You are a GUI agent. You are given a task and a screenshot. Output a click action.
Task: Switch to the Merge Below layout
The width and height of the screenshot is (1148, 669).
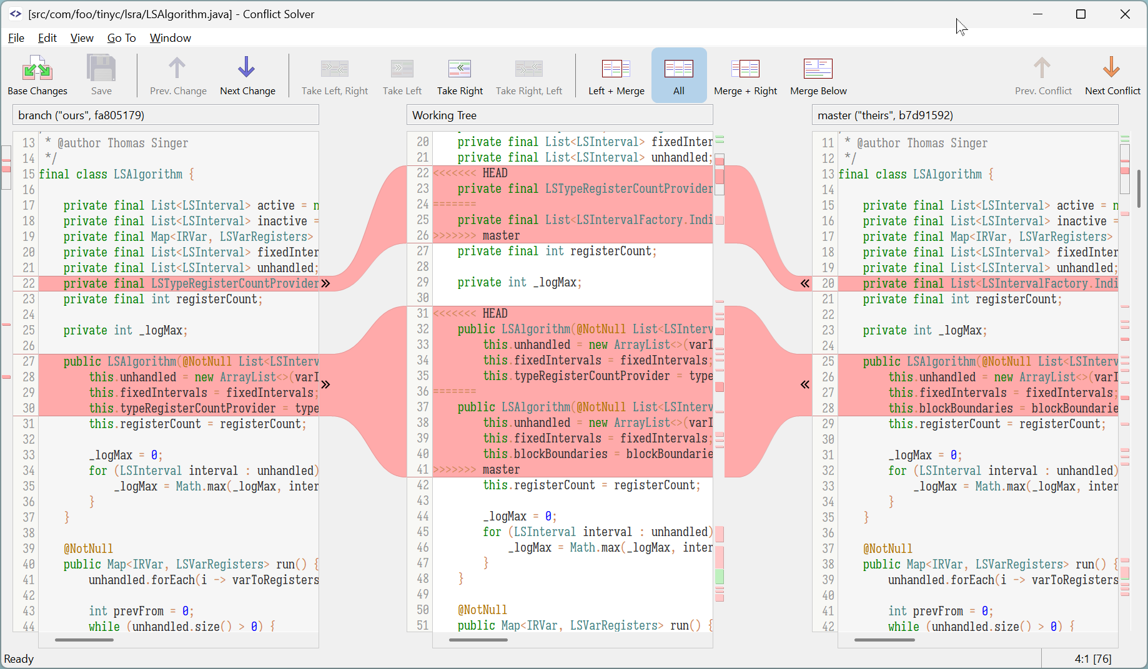click(x=818, y=74)
